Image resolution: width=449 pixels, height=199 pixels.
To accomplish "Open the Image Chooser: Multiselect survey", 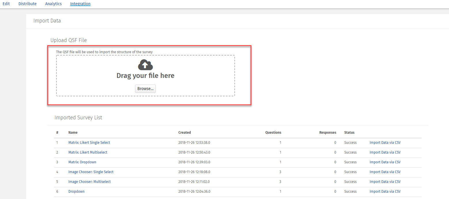I will tap(90, 181).
